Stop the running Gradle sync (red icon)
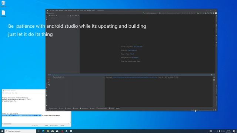 pyautogui.click(x=49, y=80)
